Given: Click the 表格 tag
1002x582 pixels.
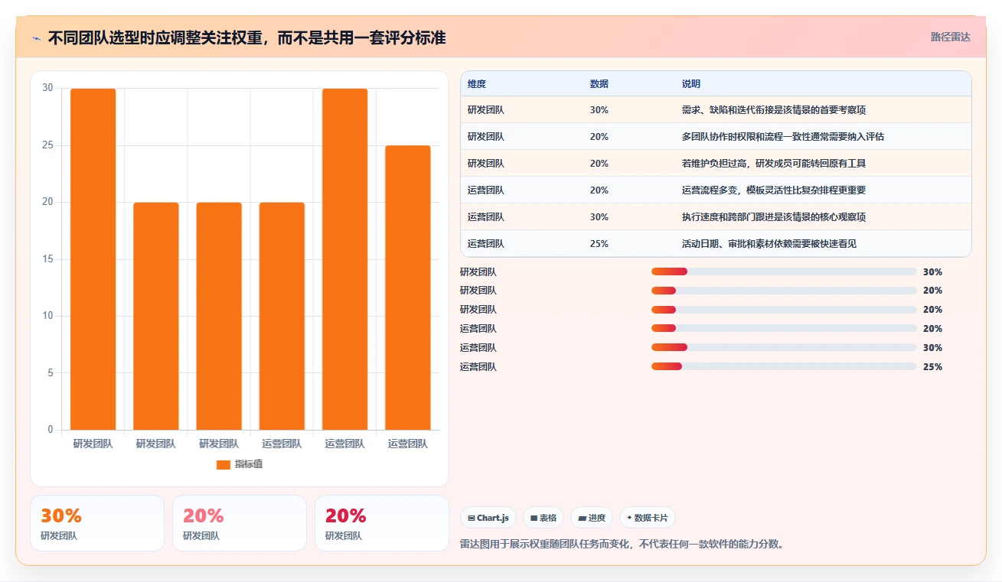Looking at the screenshot, I should 543,518.
